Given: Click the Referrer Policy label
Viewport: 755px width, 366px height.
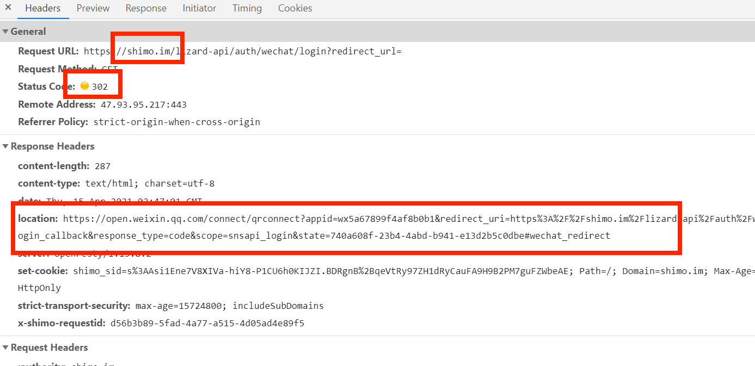Looking at the screenshot, I should click(53, 122).
